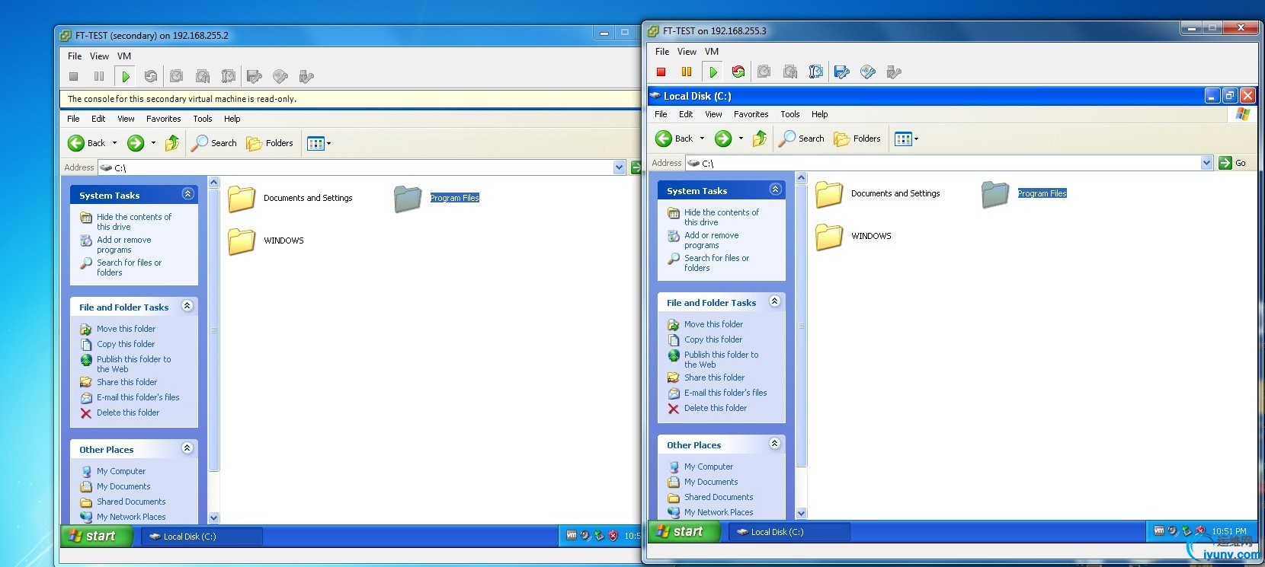
Task: Open Edit menu in secondary console Explorer
Action: pos(98,119)
